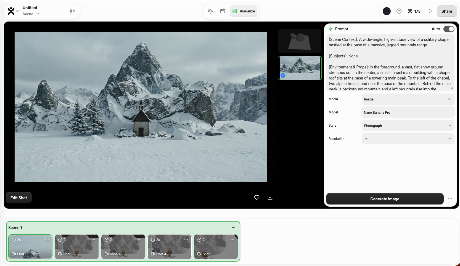Select the cursor sparkle mode icon
Viewport: 460px width, 266px height.
click(210, 11)
